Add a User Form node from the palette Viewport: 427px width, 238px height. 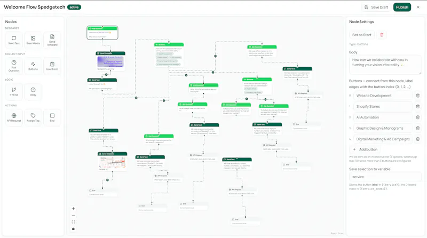[x=52, y=66]
